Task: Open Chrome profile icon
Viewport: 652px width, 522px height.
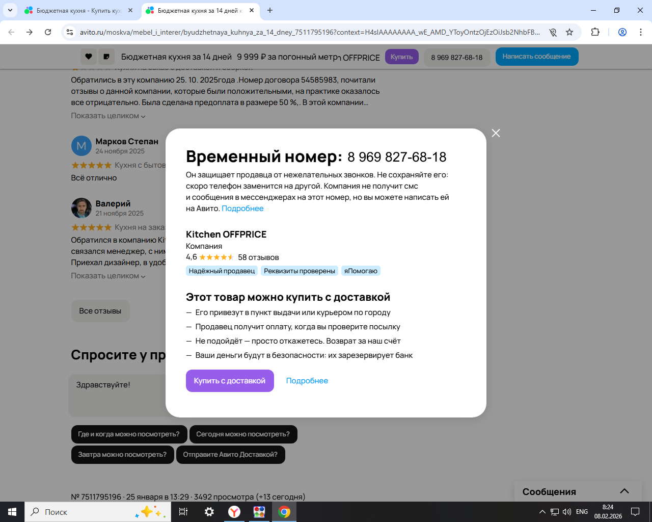Action: point(622,32)
